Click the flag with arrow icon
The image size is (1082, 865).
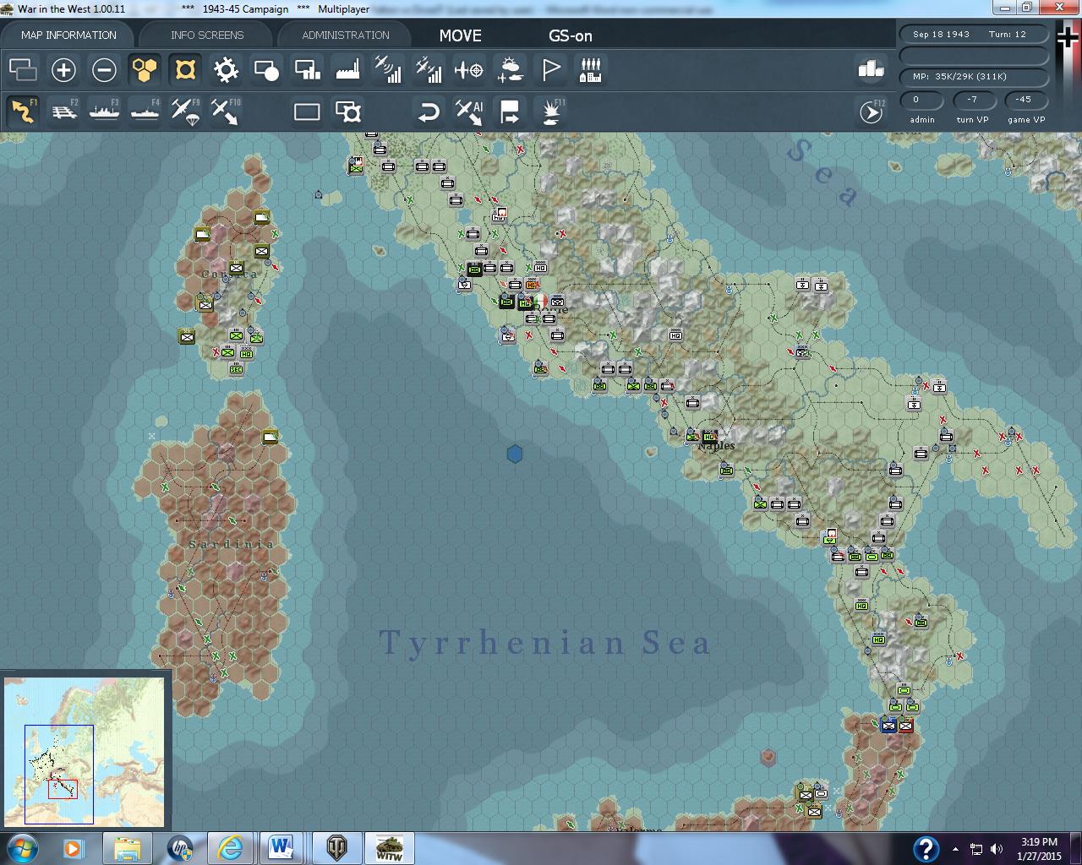(x=510, y=112)
